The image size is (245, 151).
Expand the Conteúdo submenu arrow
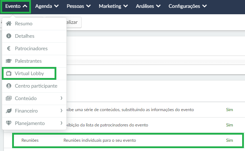(61, 98)
